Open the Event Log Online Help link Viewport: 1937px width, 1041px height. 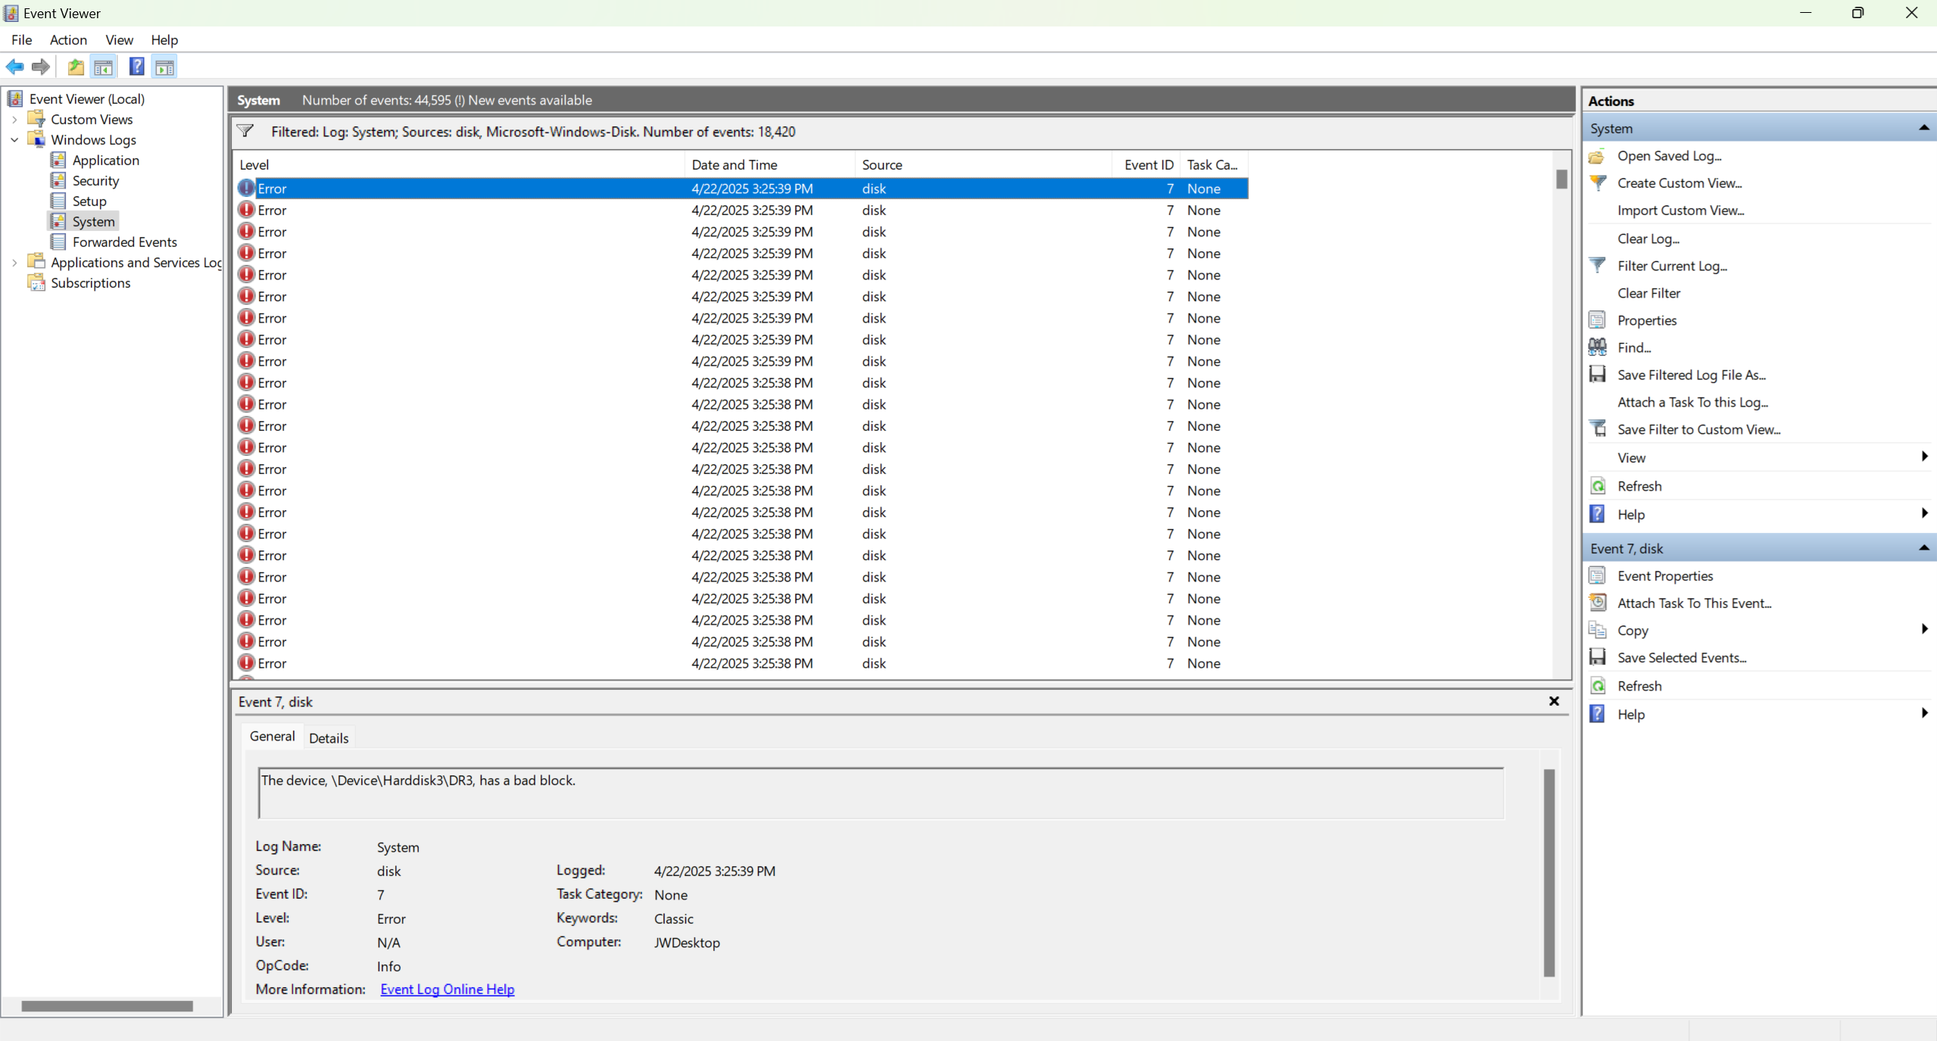click(x=447, y=989)
